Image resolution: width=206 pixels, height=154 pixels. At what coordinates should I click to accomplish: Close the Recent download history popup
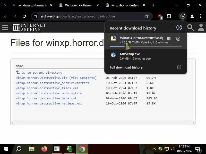pyautogui.click(x=179, y=27)
